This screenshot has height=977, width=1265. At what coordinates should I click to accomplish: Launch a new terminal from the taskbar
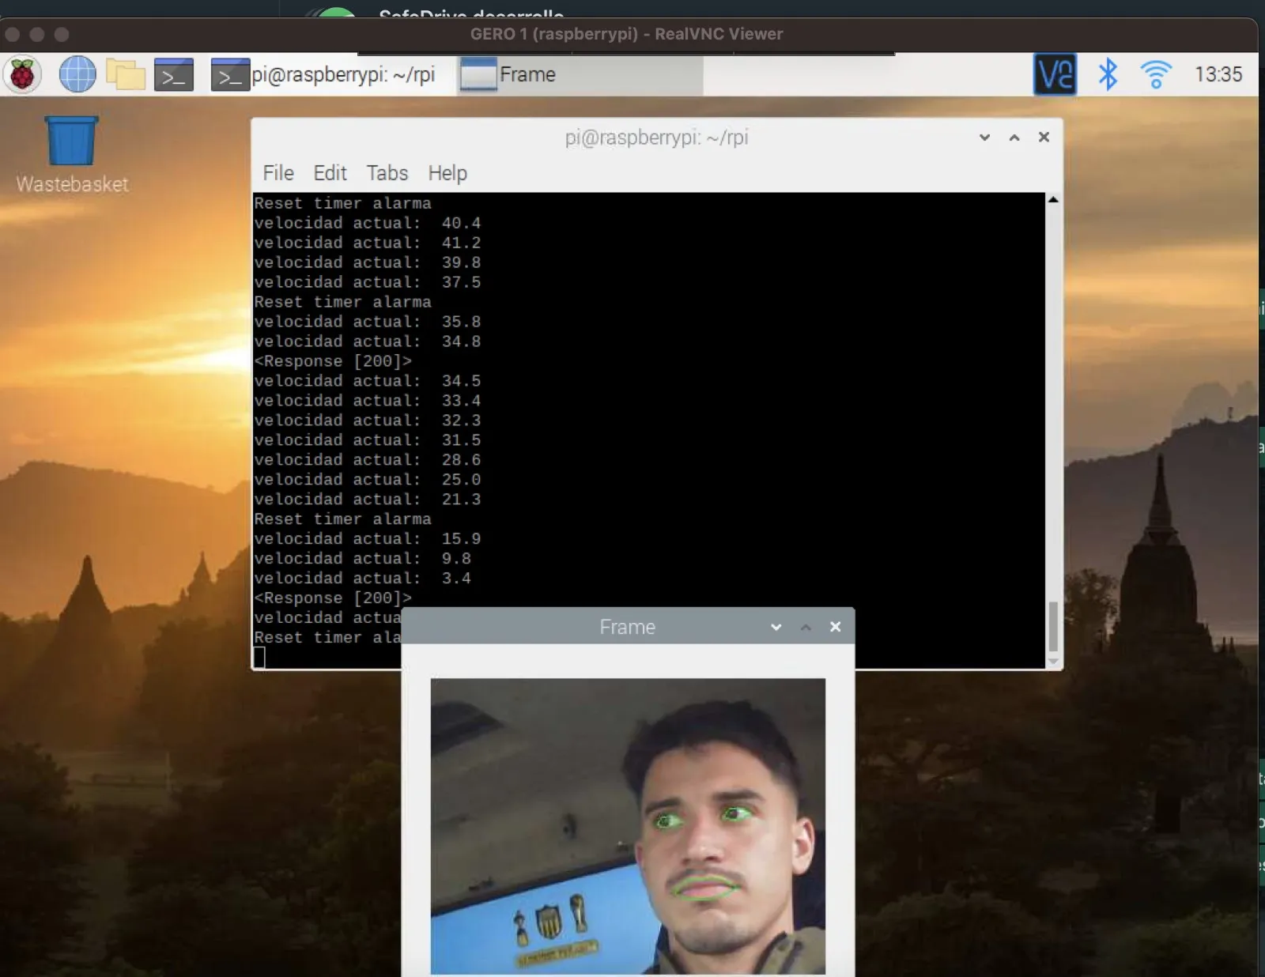(173, 75)
